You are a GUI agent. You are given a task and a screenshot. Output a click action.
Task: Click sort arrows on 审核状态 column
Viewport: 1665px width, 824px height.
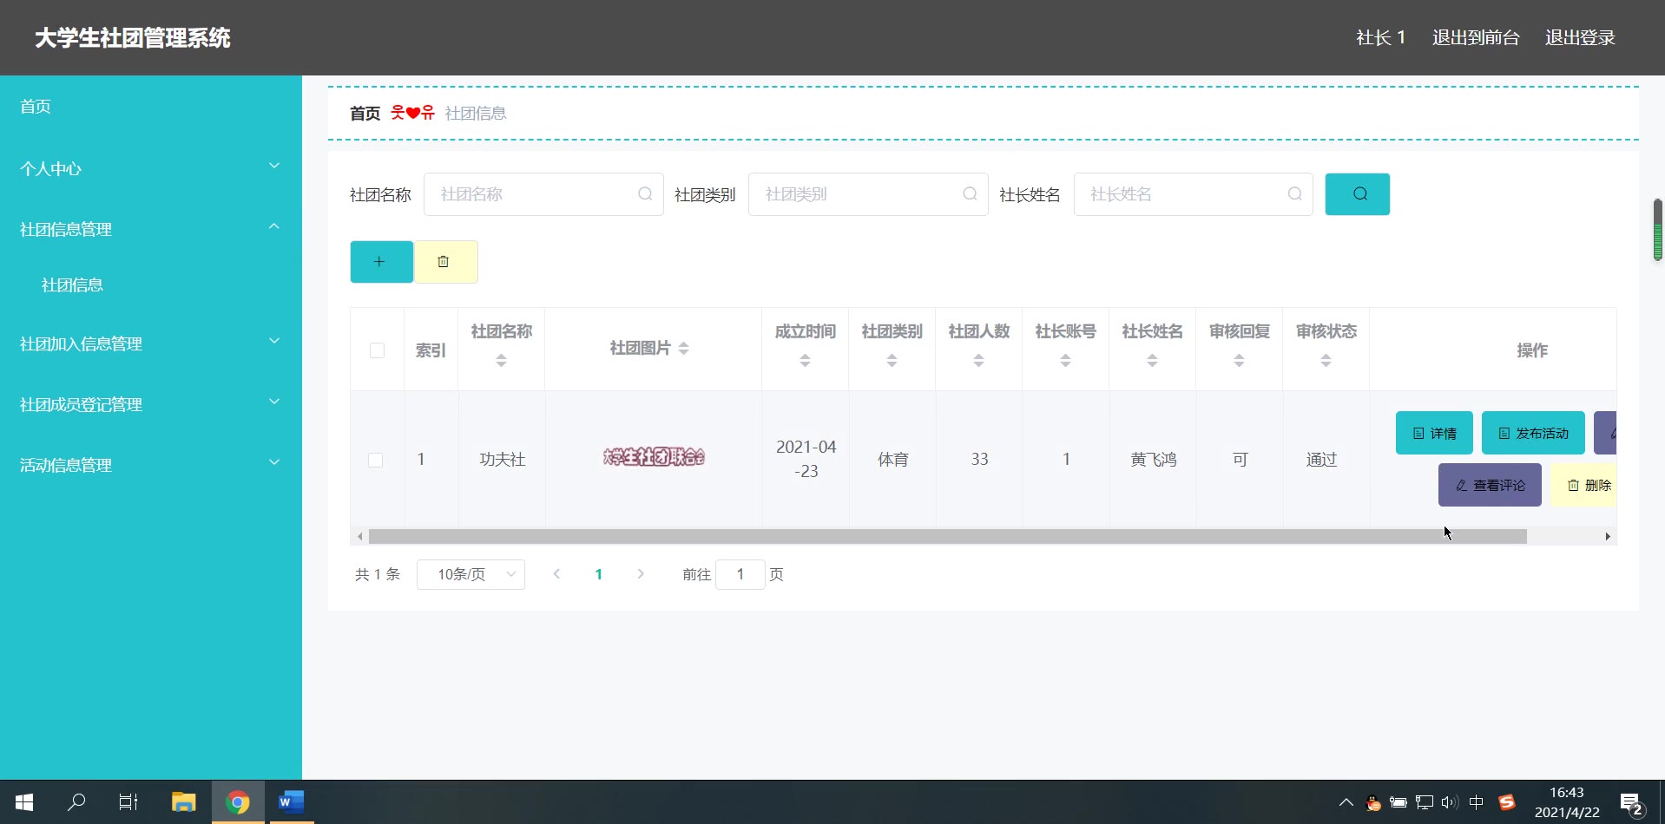pyautogui.click(x=1326, y=361)
